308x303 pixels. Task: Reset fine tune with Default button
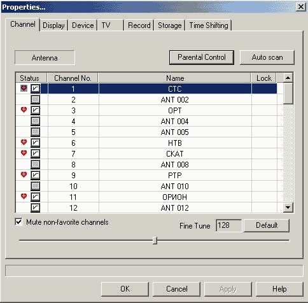267,225
